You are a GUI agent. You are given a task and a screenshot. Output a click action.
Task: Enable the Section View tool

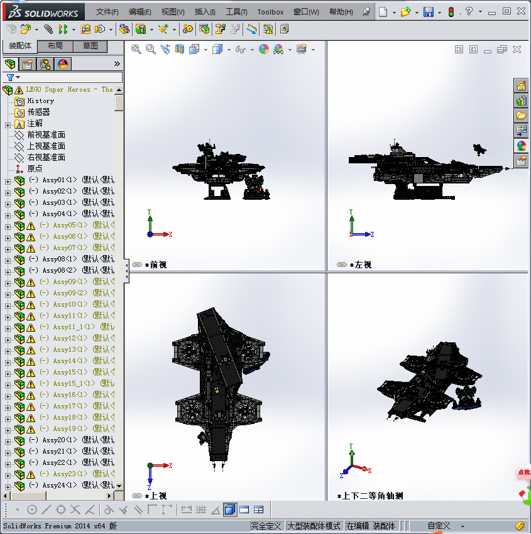(178, 49)
